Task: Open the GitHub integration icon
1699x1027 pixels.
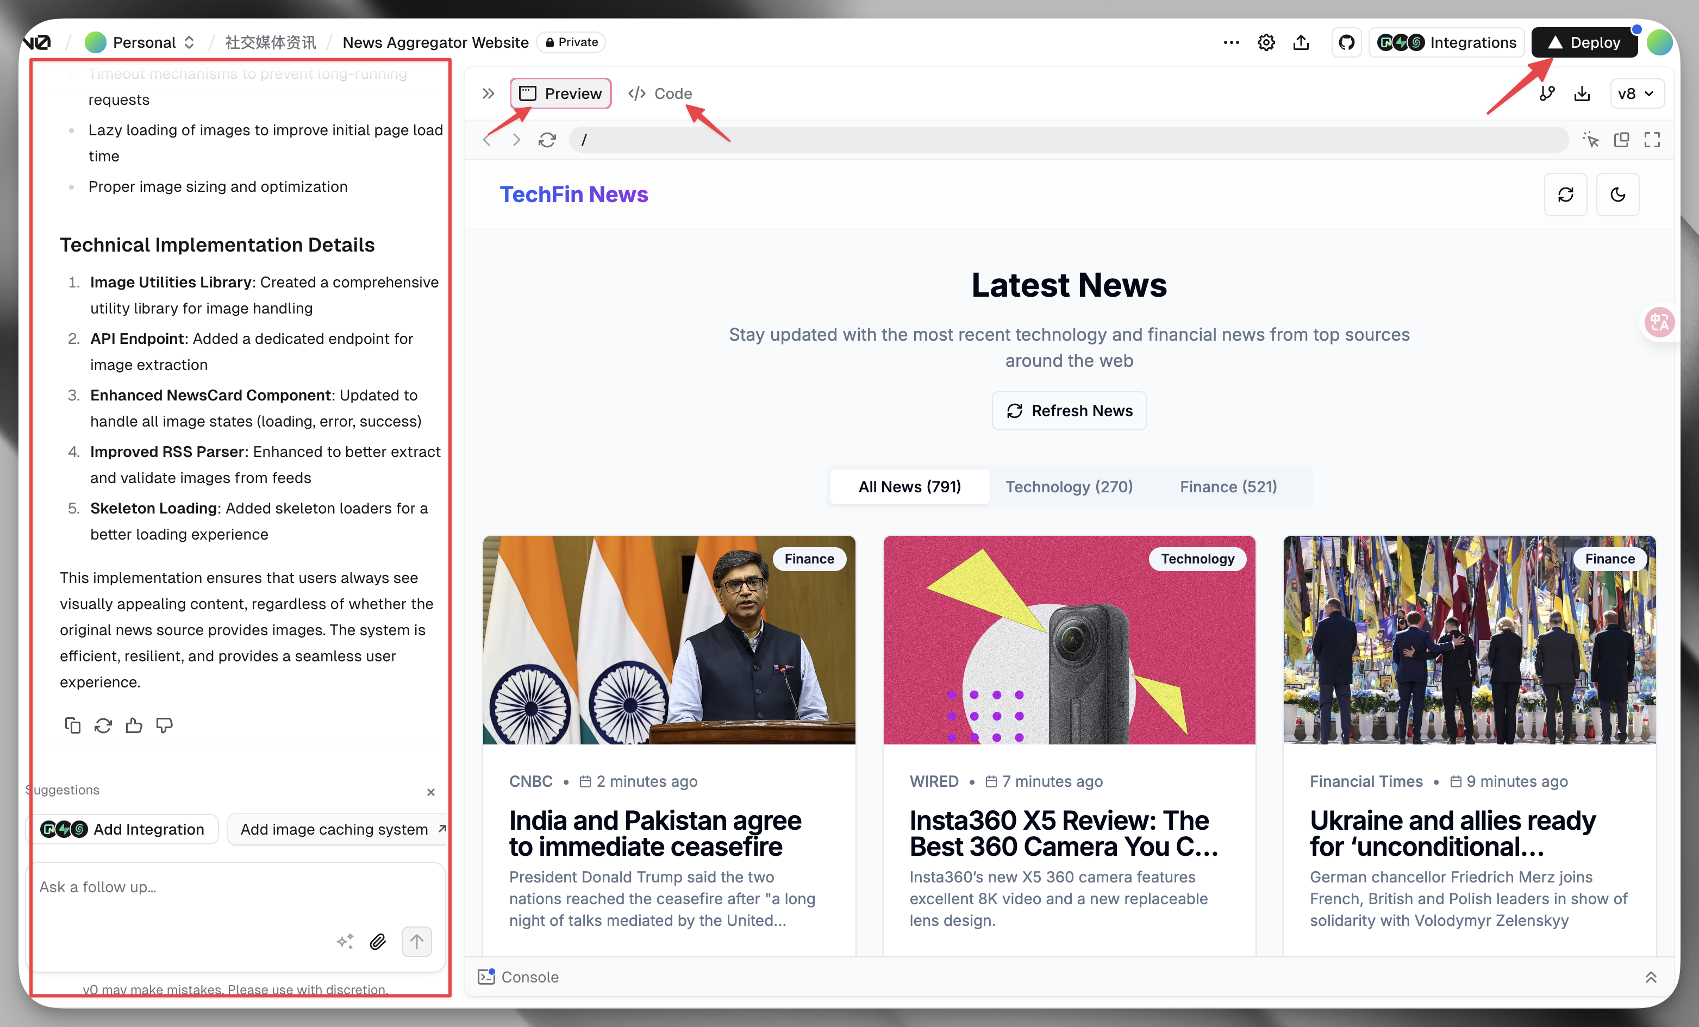Action: pos(1346,43)
